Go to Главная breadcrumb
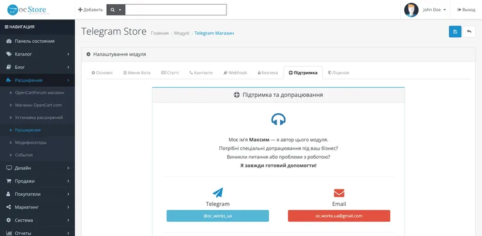 (160, 33)
